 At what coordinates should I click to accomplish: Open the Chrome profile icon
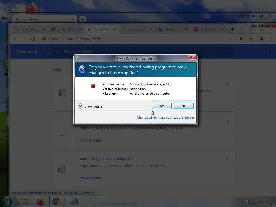pos(261,39)
